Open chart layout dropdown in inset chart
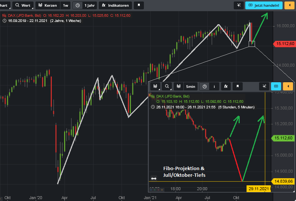Image resolution: width=296 pixels, height=201 pixels. coord(155,86)
